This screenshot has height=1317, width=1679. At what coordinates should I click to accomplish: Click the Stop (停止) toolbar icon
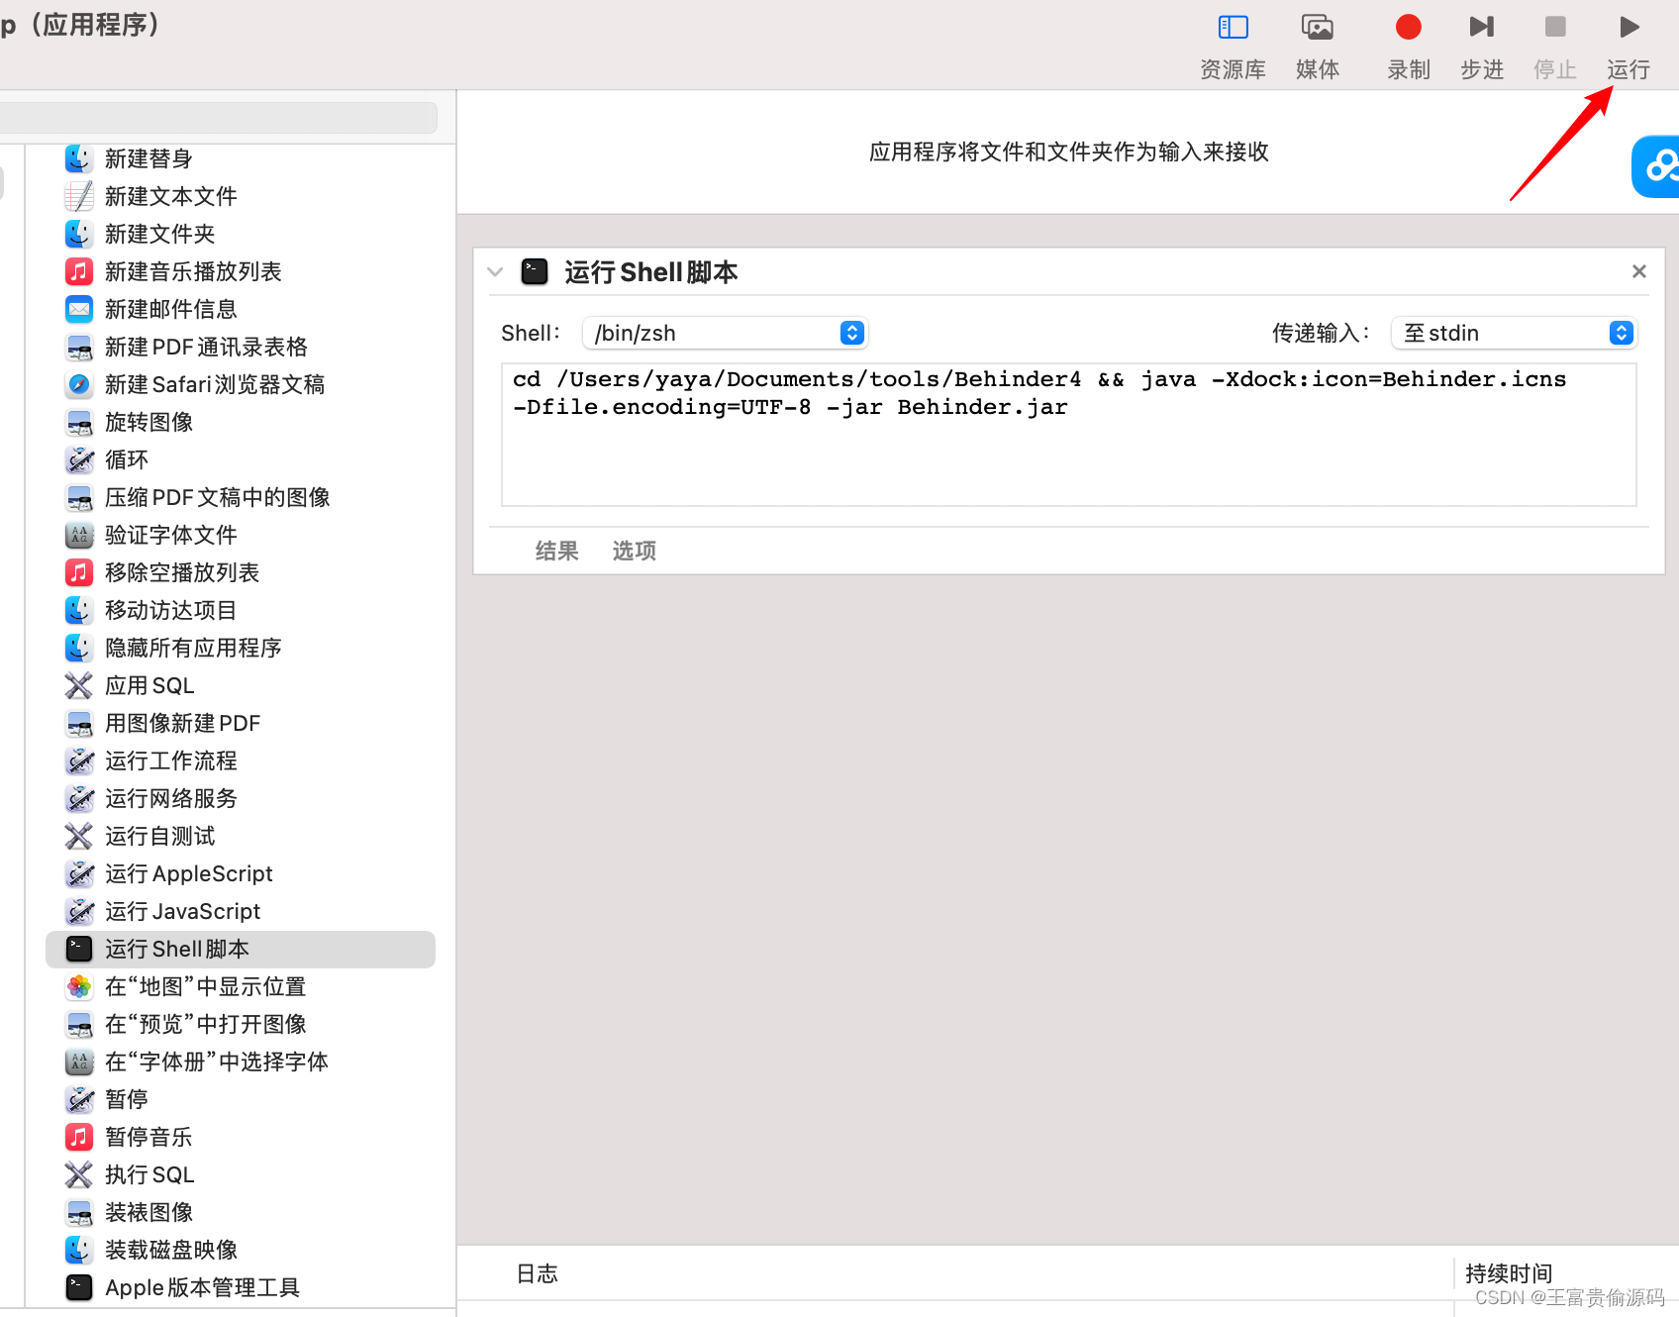[1555, 27]
